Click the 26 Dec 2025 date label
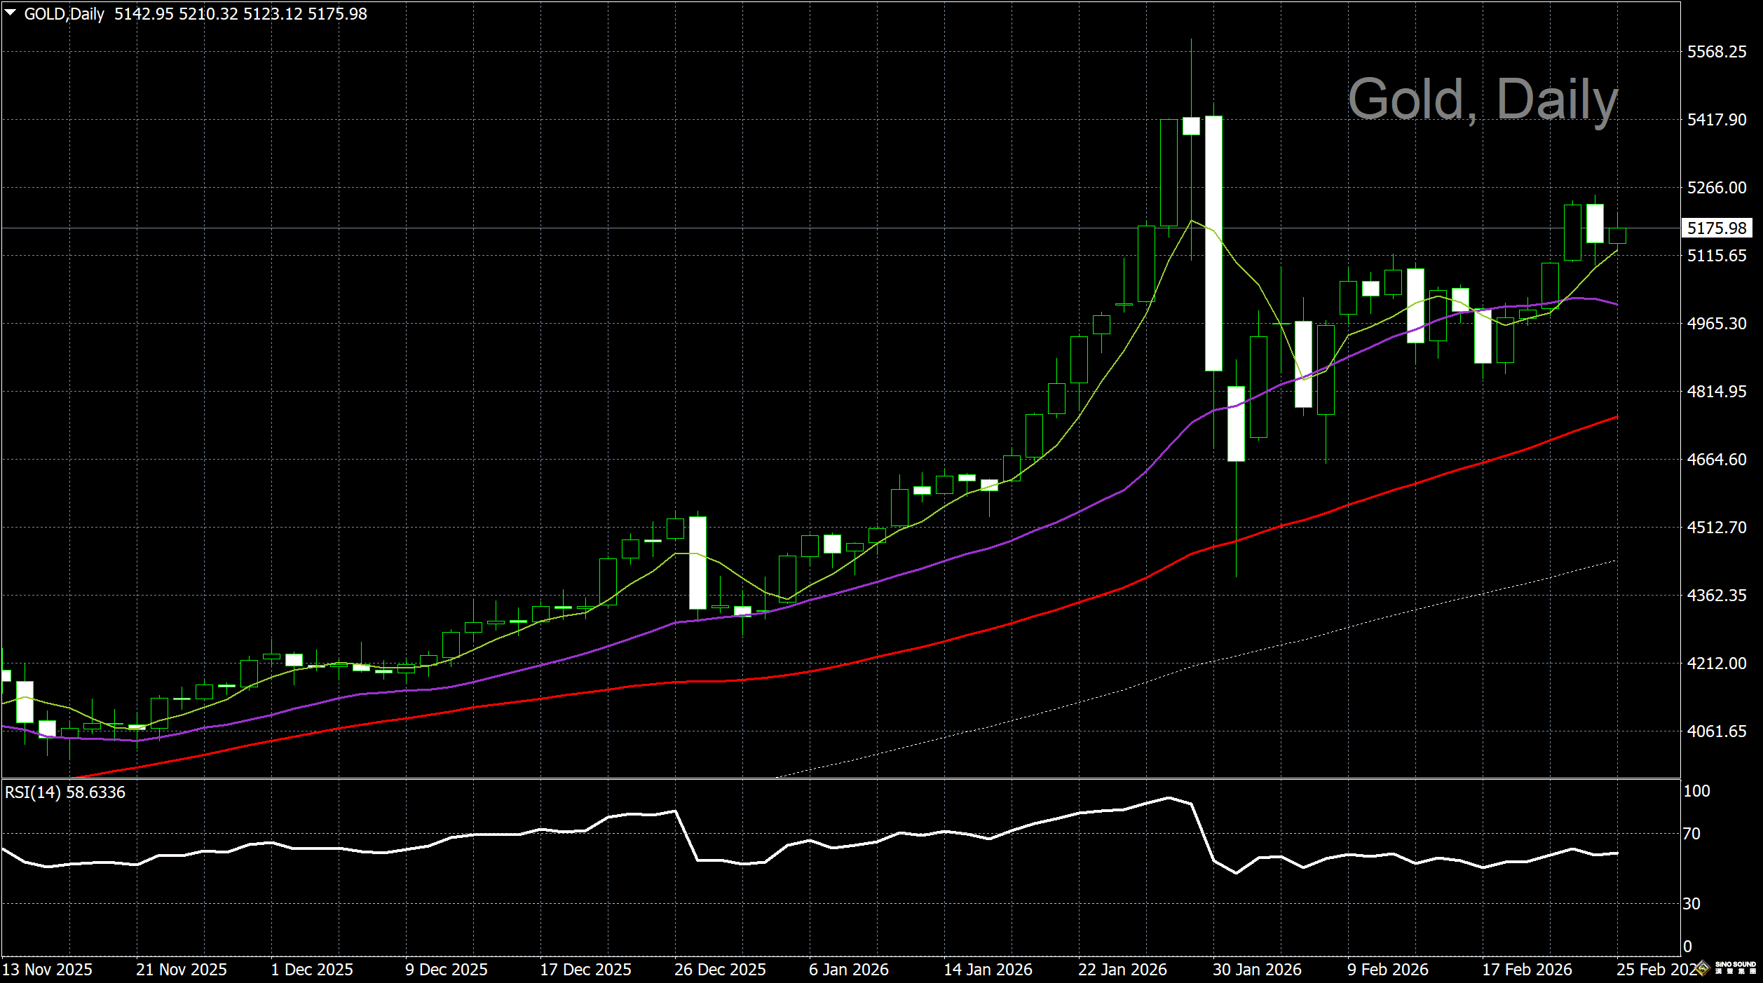Image resolution: width=1763 pixels, height=983 pixels. click(719, 970)
